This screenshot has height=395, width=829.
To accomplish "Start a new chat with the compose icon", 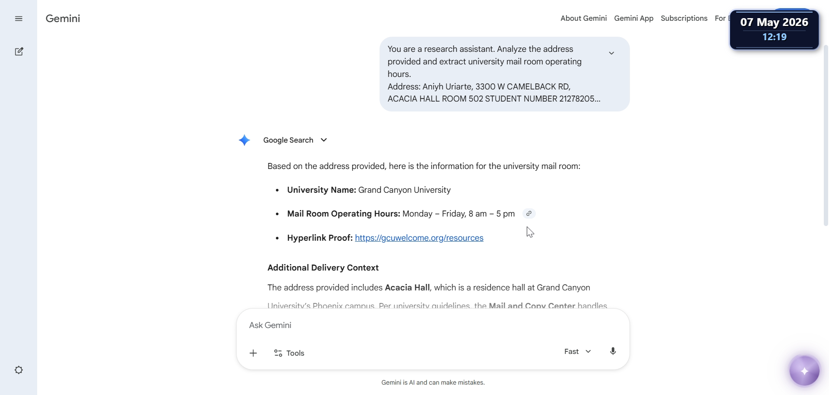I will tap(19, 51).
